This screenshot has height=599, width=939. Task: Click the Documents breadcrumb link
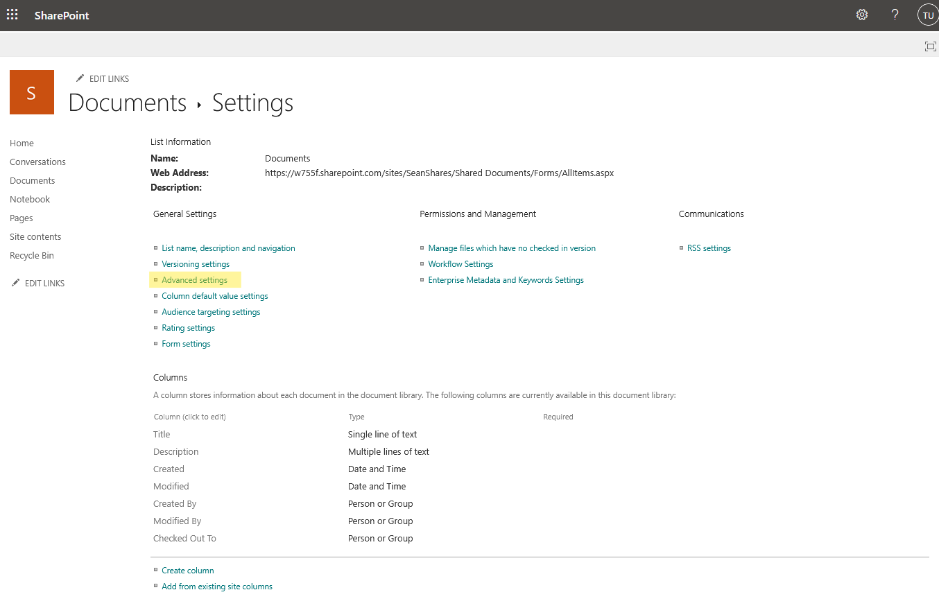pyautogui.click(x=127, y=103)
